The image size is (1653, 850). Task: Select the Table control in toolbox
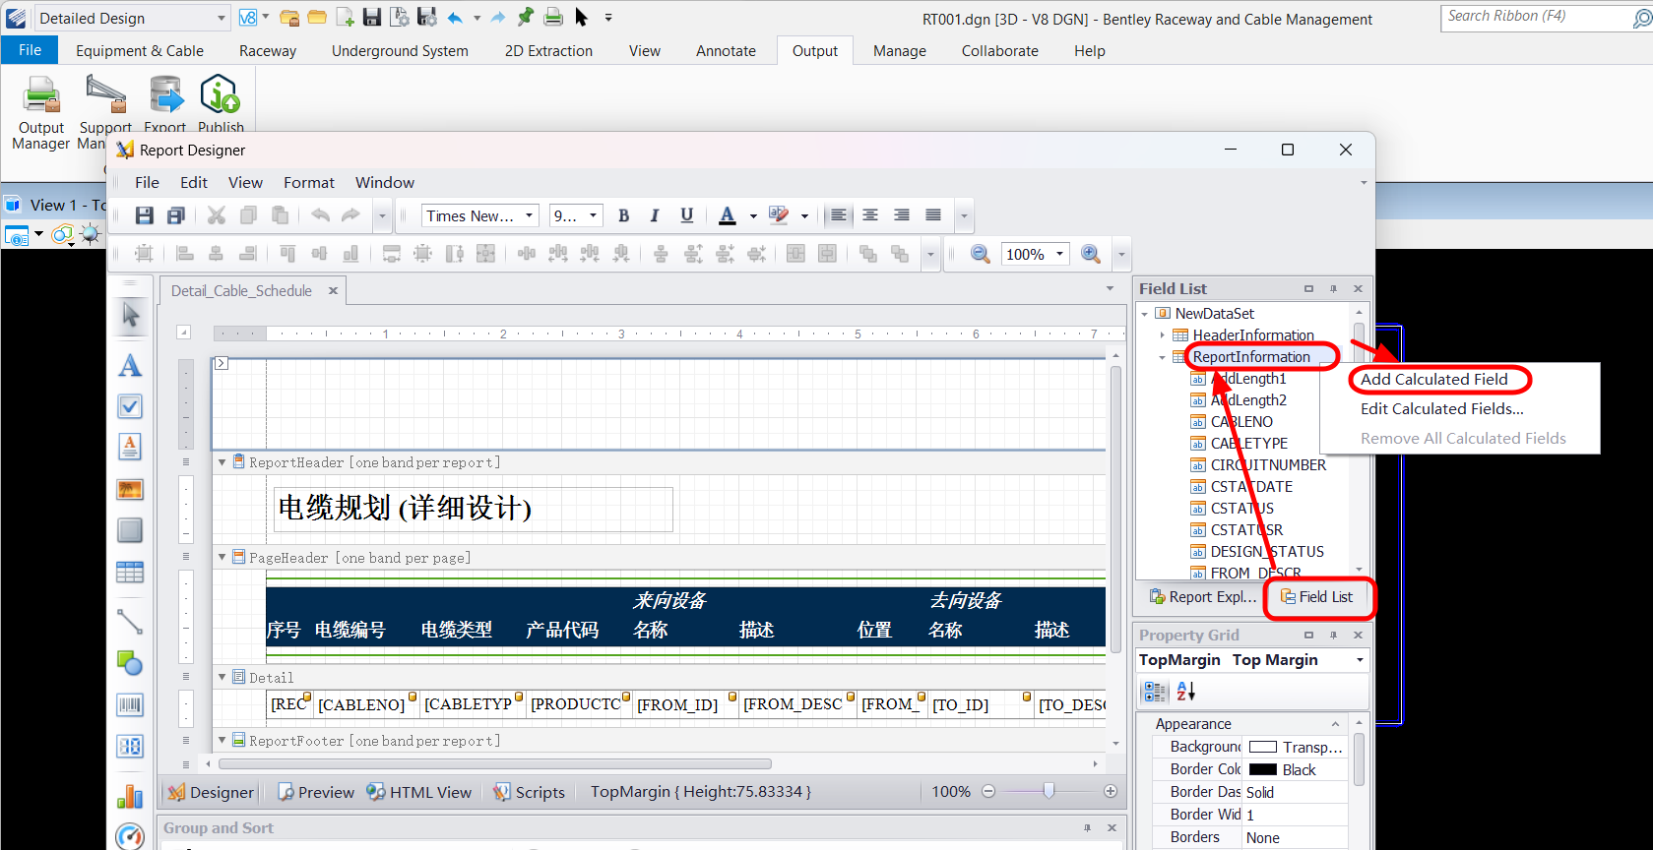[x=130, y=572]
